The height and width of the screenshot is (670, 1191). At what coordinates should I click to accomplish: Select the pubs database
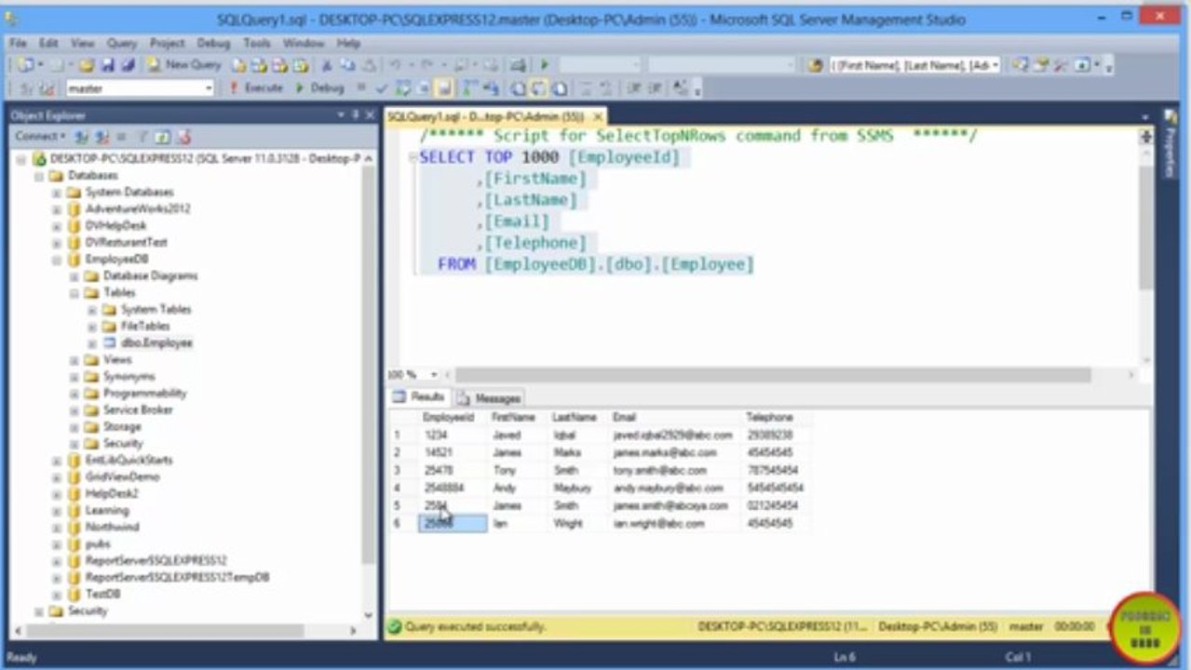[x=98, y=543]
